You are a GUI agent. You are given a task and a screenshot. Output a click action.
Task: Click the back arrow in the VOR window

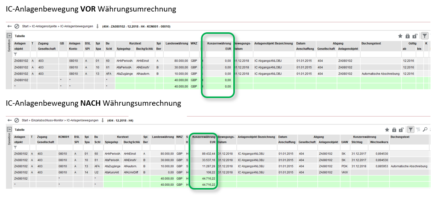pyautogui.click(x=10, y=26)
